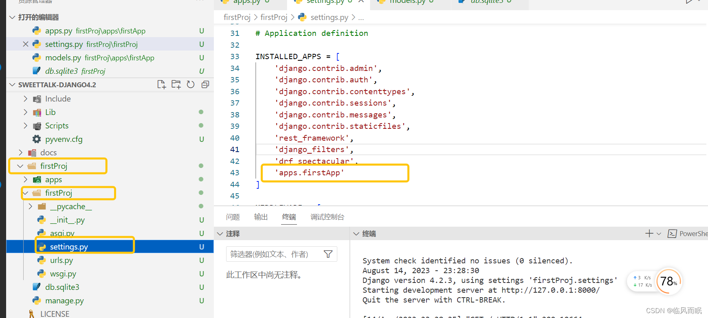Click the LICENSE file icon
This screenshot has width=708, height=318.
coord(32,314)
